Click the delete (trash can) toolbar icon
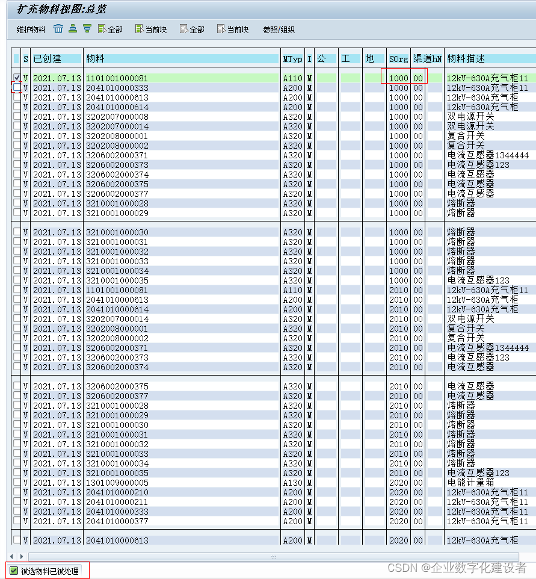Viewport: 536px width, 579px height. [x=58, y=28]
